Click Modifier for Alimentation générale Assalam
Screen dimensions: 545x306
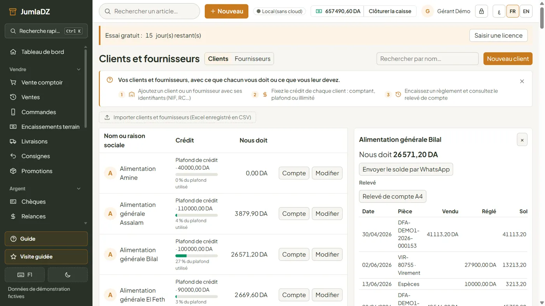point(327,214)
